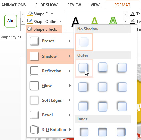The width and height of the screenshot is (141, 140).
Task: Click the Shape Fill paint bucket icon
Action: pyautogui.click(x=30, y=14)
